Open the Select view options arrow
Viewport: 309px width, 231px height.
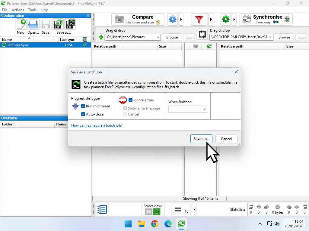pyautogui.click(x=194, y=209)
